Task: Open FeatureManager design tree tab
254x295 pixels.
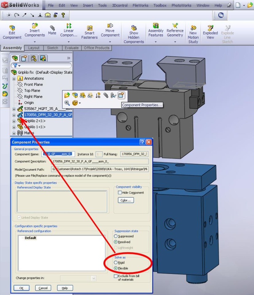Action: [15, 58]
